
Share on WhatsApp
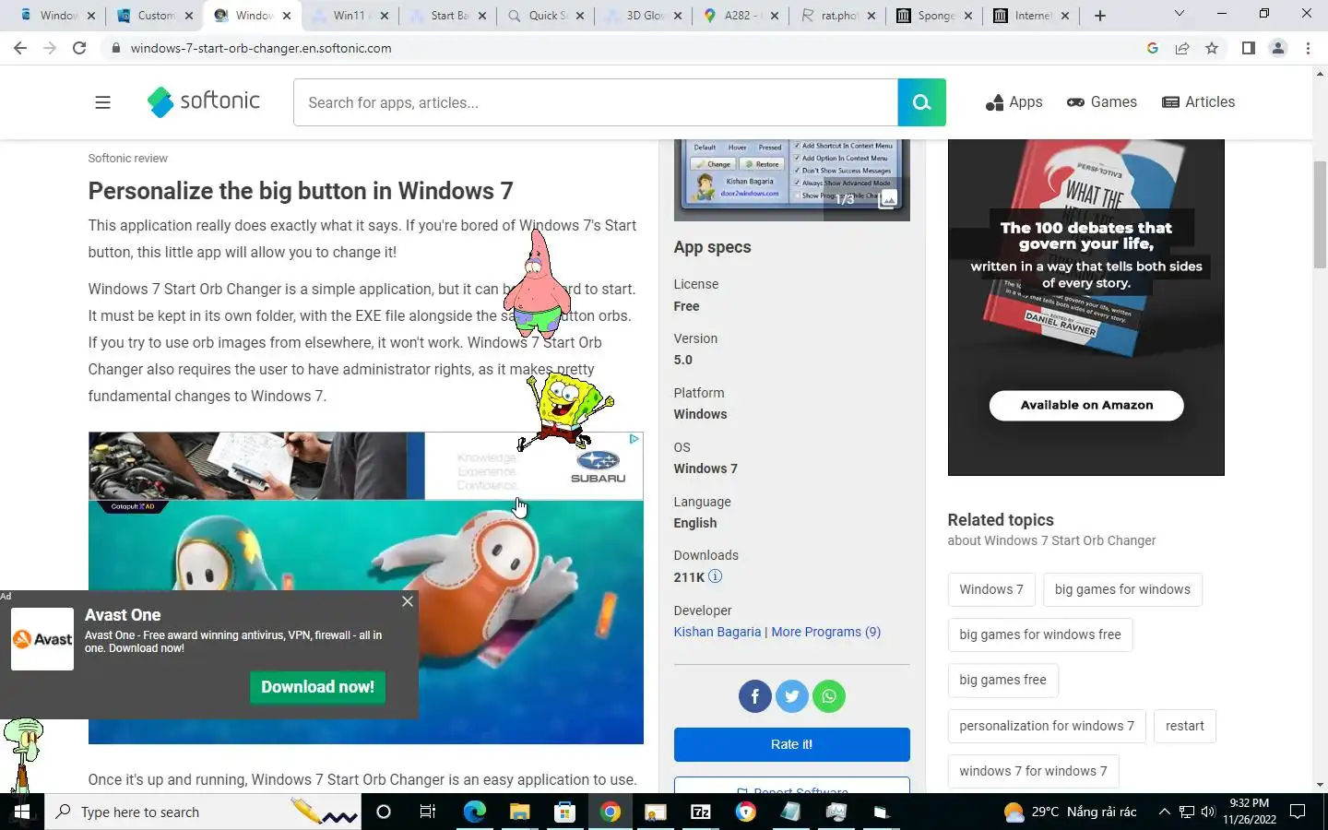pos(829,696)
